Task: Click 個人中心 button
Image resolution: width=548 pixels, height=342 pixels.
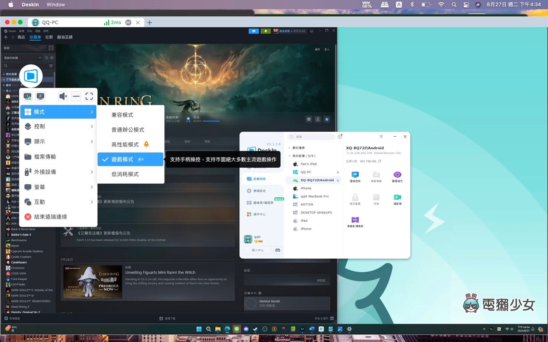Action: tap(258, 250)
